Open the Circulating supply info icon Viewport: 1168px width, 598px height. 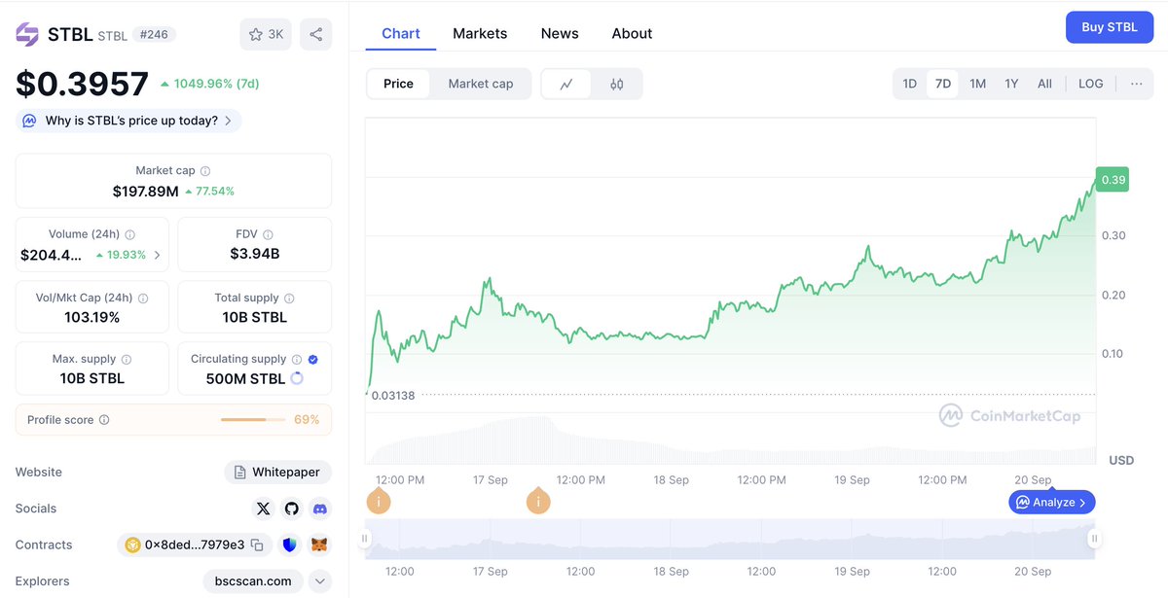tap(297, 360)
